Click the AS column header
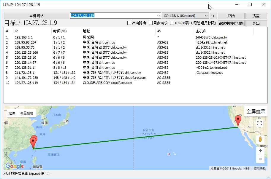 175,31
